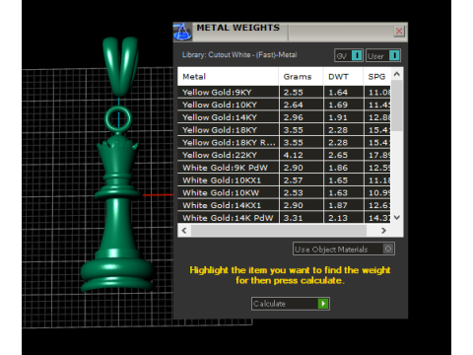
Task: Select the Yellow Gold:14KY row
Action: 284,117
